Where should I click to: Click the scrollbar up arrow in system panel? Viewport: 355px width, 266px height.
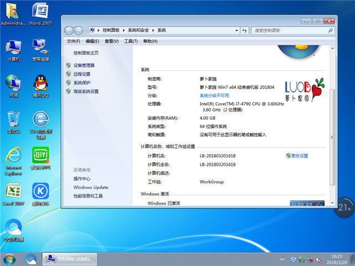click(332, 48)
